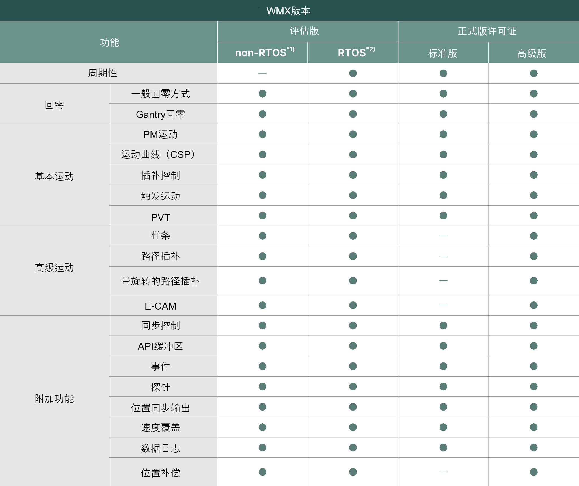The height and width of the screenshot is (486, 579).
Task: Select the 同步控制 row label
Action: coord(163,325)
